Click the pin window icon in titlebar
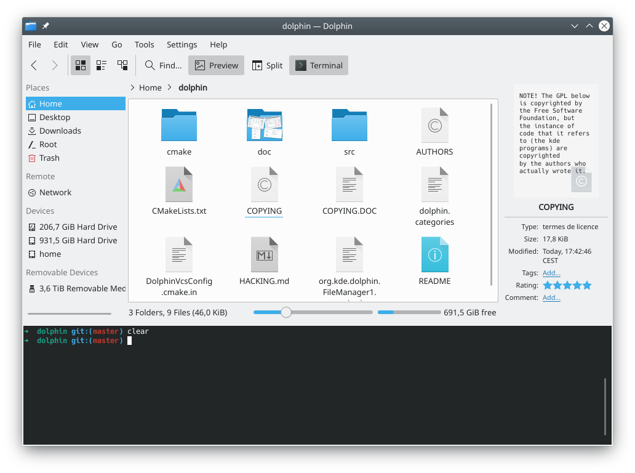This screenshot has height=473, width=635. [46, 26]
